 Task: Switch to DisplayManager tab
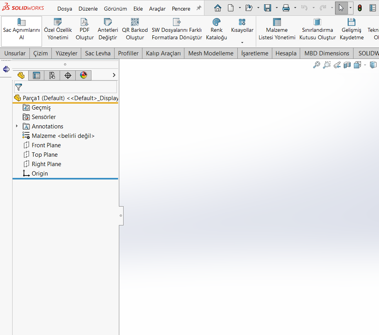click(x=84, y=75)
